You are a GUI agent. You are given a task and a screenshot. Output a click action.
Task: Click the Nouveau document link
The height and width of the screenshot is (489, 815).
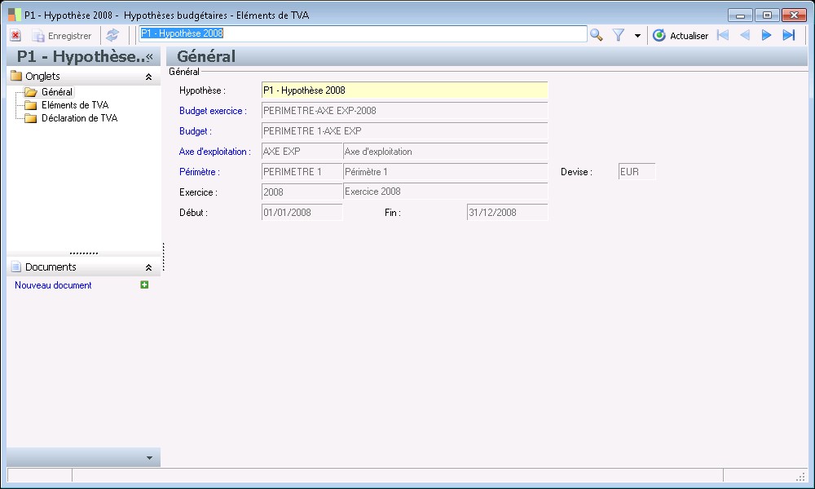click(x=53, y=284)
